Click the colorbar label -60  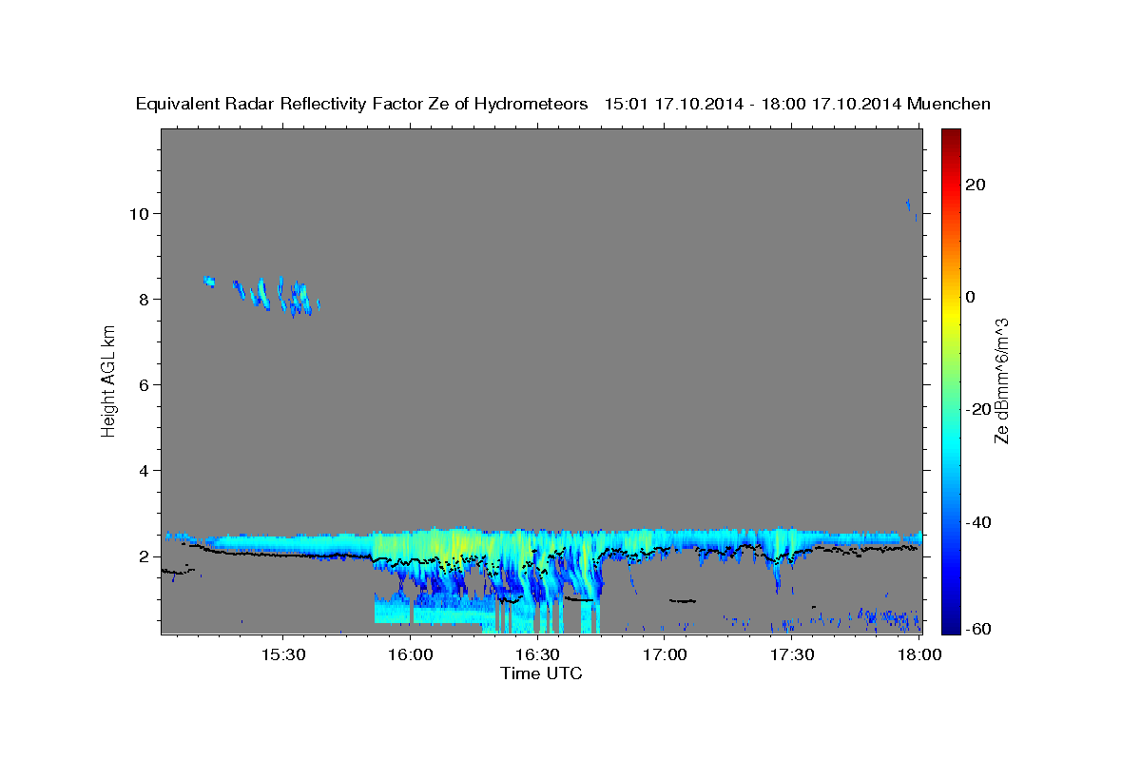click(x=977, y=629)
